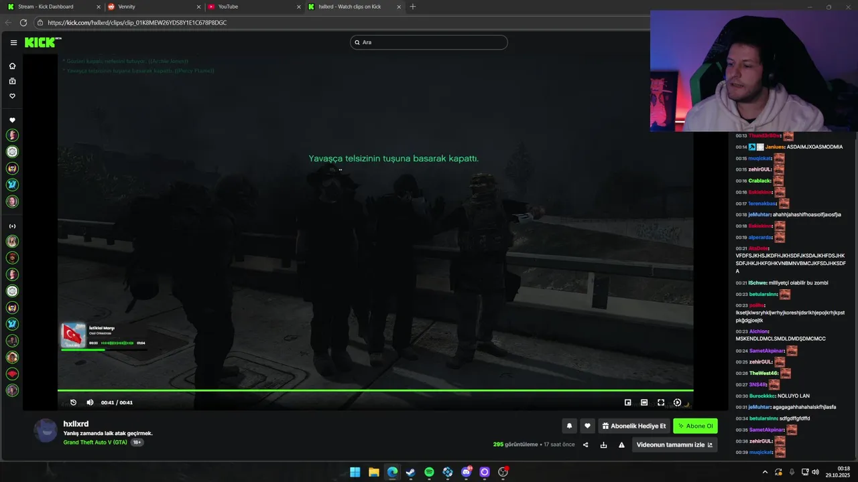This screenshot has height=482, width=858.
Task: Click the 295 görüntüleme view count
Action: [x=515, y=445]
